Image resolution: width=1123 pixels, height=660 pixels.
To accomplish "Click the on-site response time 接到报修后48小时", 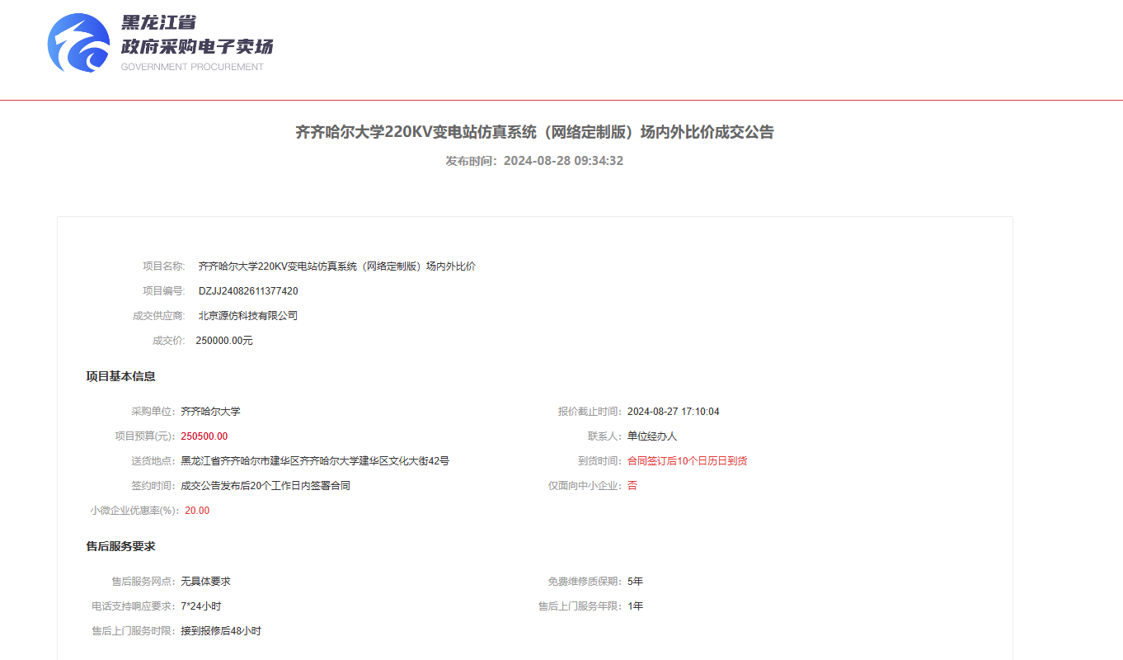I will point(221,631).
